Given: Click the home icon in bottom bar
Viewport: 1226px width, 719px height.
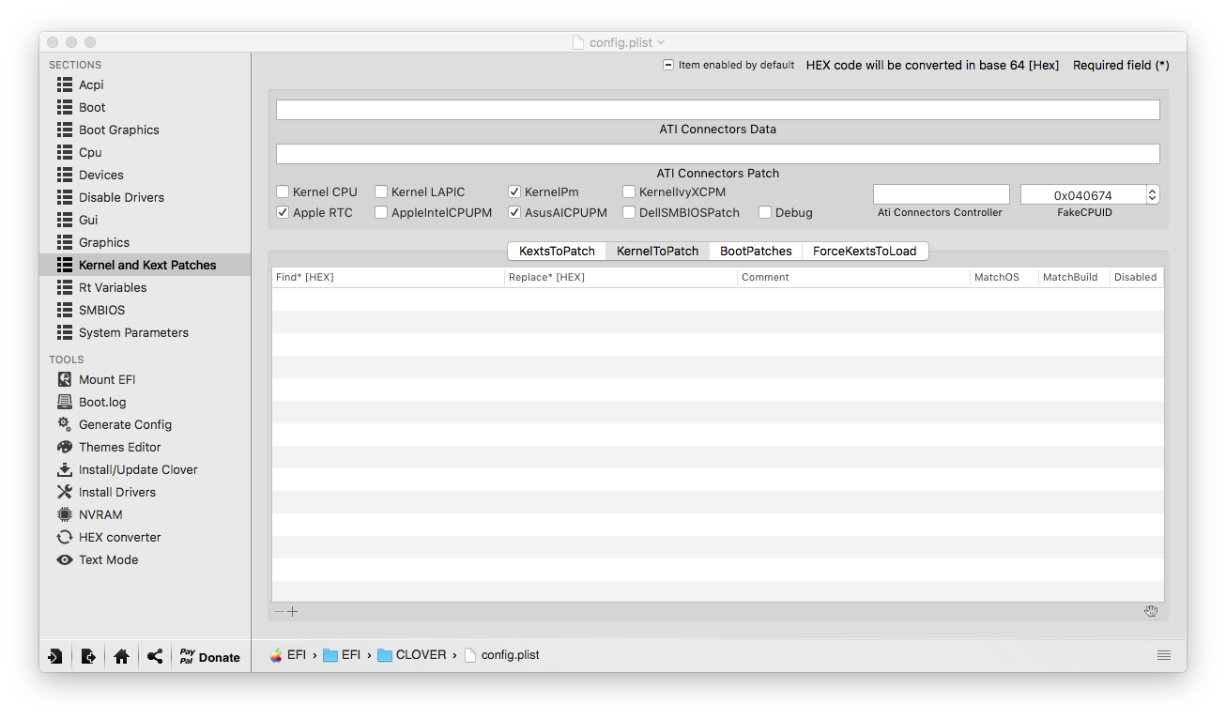Looking at the screenshot, I should click(x=121, y=657).
